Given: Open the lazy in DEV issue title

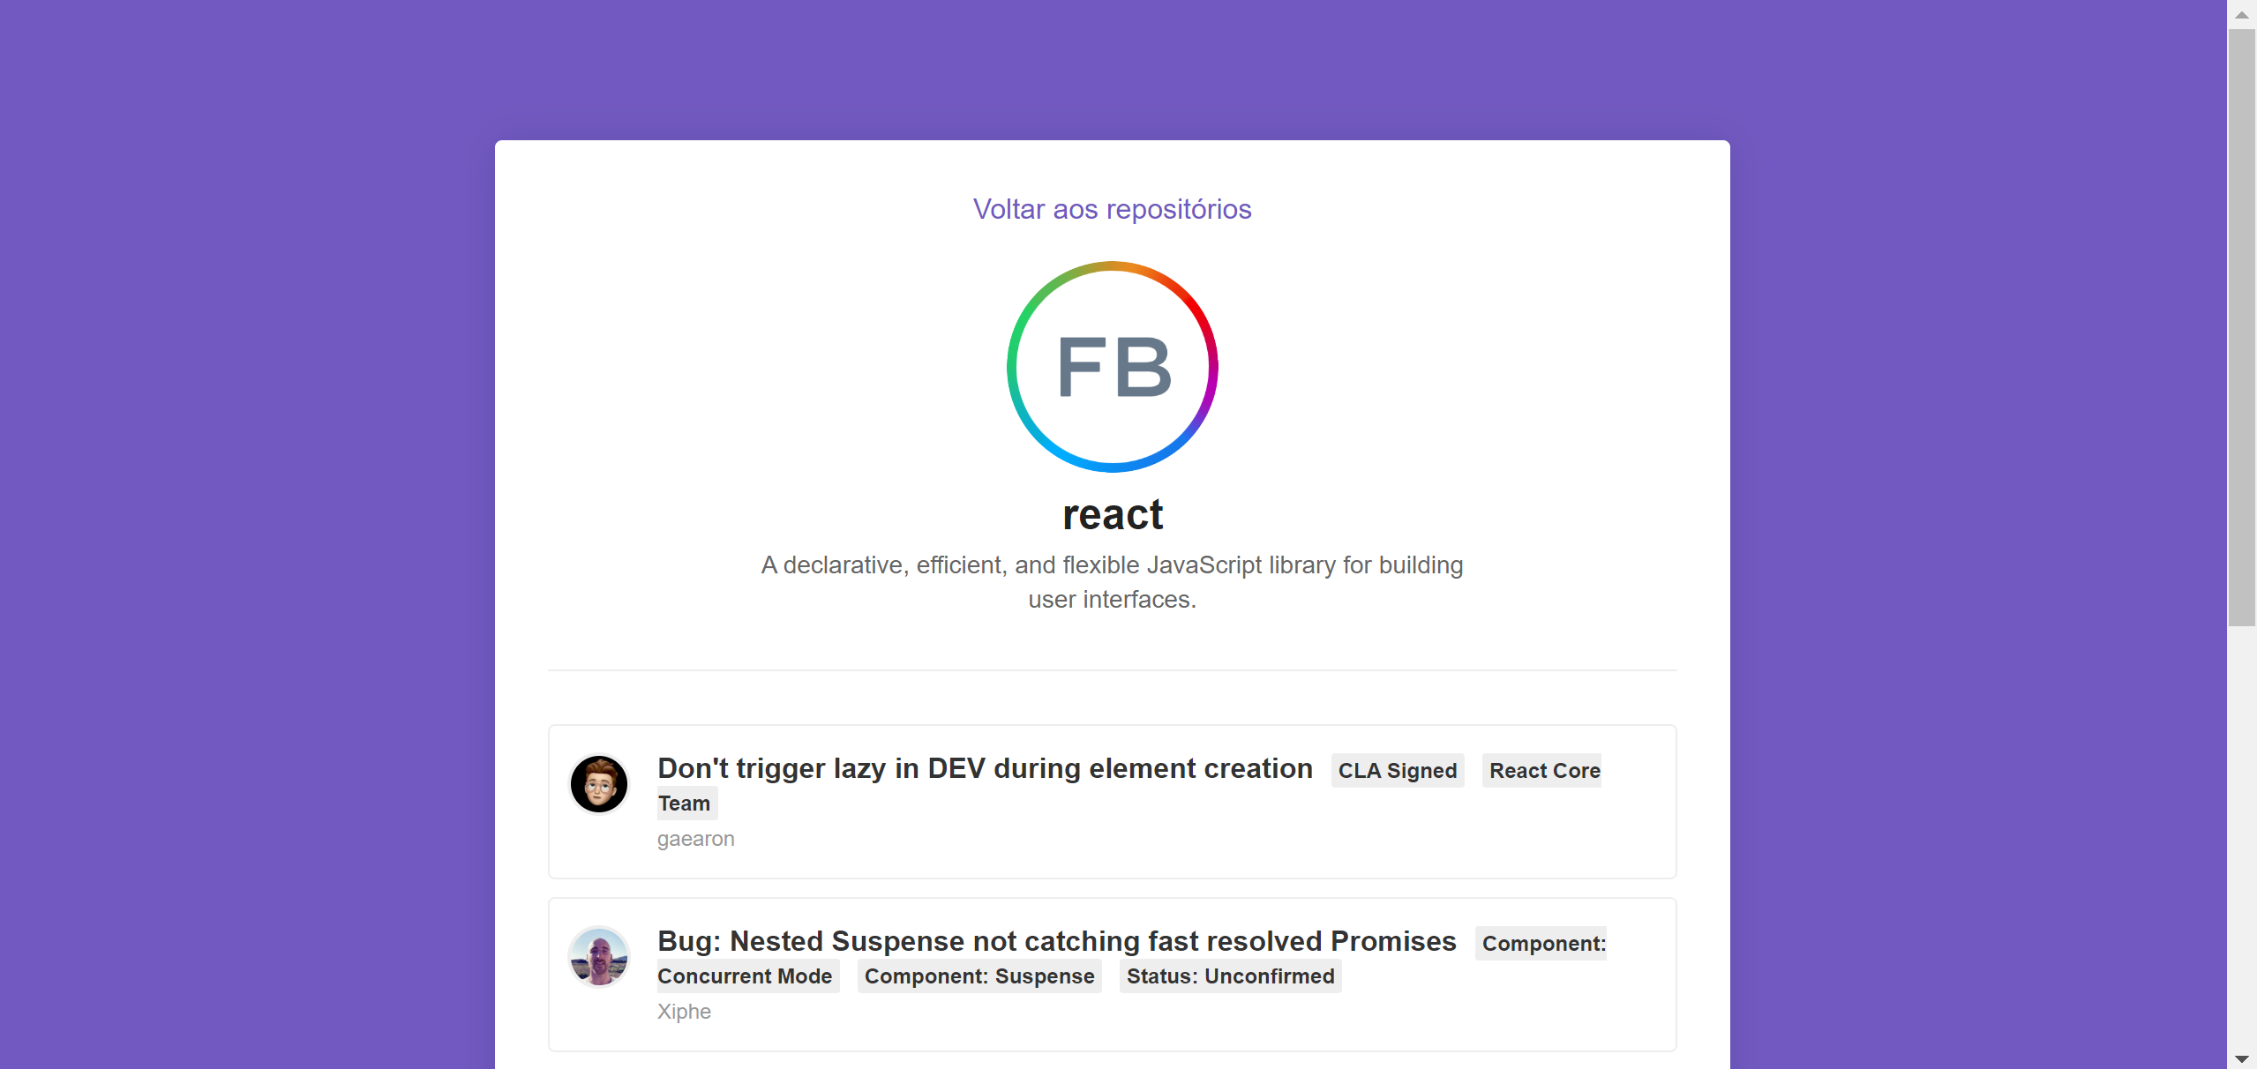Looking at the screenshot, I should coord(985,768).
